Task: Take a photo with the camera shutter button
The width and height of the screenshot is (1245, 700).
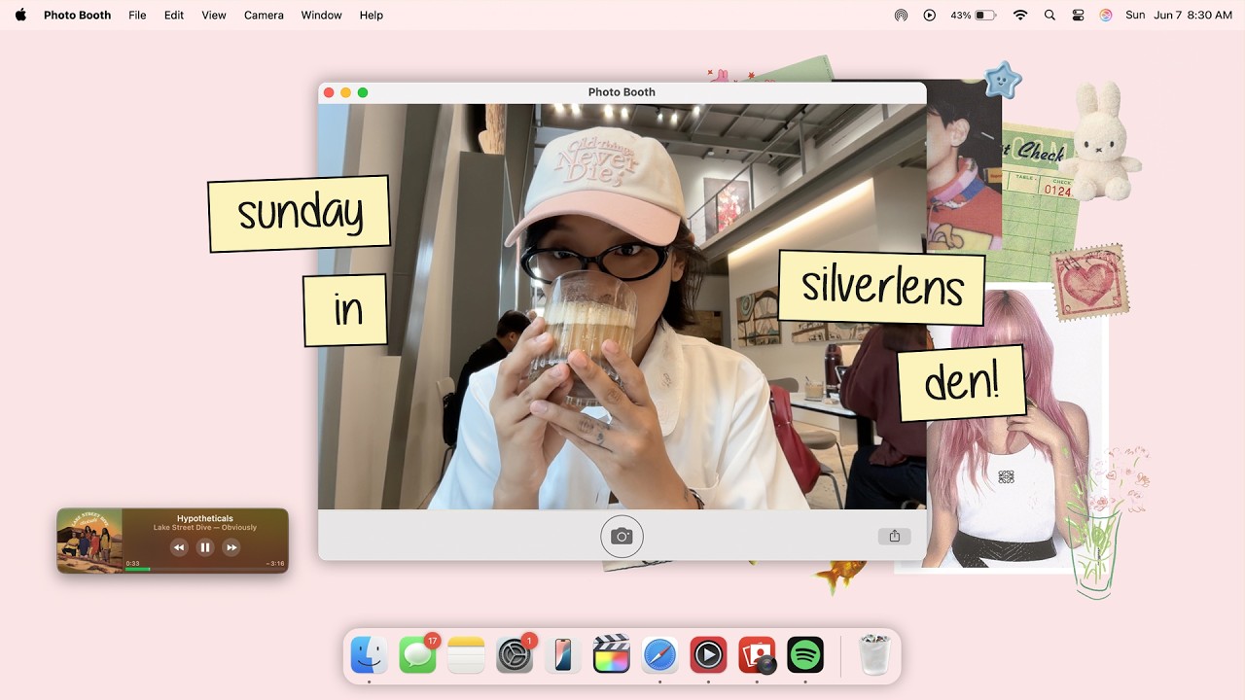Action: (x=622, y=536)
